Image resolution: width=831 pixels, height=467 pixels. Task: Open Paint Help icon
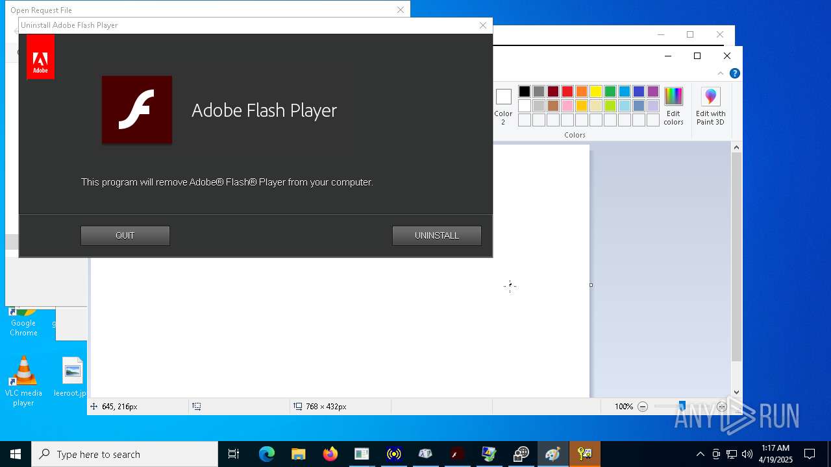(734, 73)
